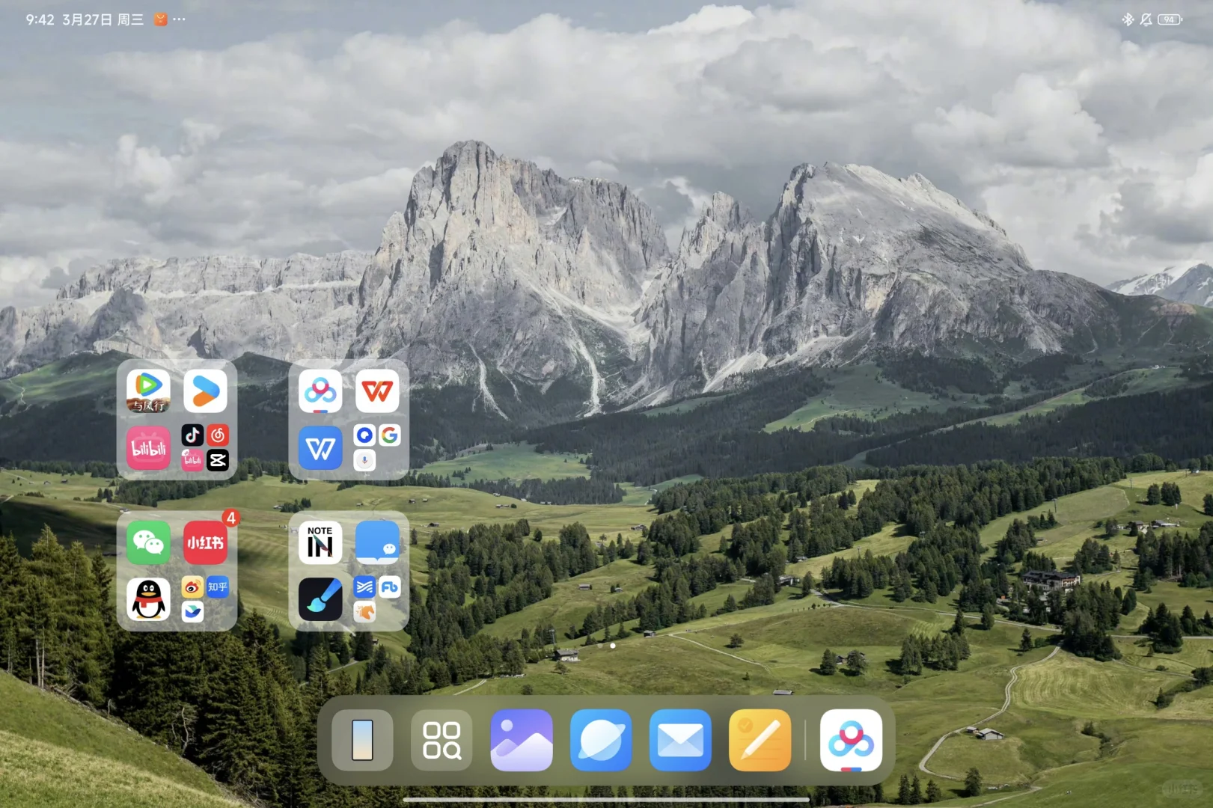Open the TikTok music-note icon
Screen dimensions: 1213x808
click(192, 435)
